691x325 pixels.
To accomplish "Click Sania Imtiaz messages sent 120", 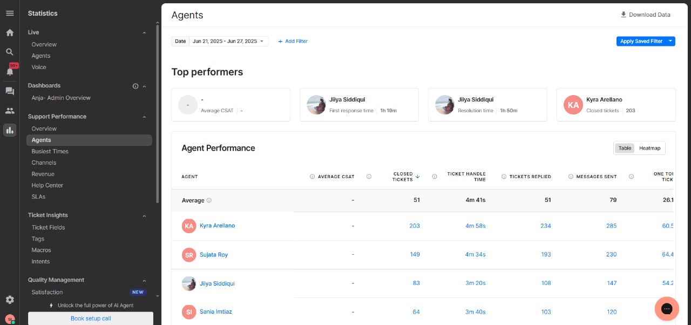I will pyautogui.click(x=612, y=312).
